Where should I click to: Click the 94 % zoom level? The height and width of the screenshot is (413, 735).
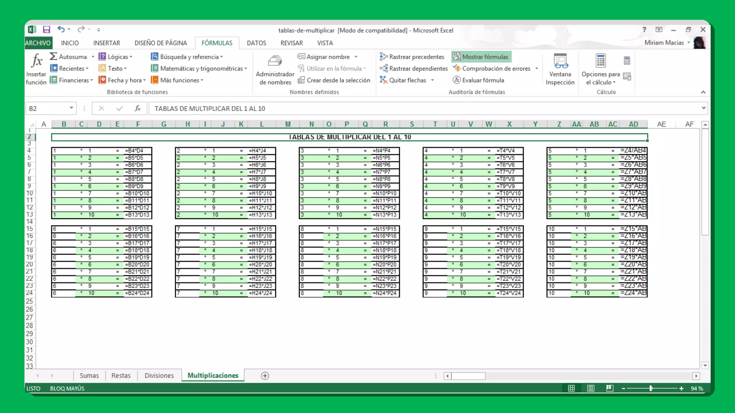[x=697, y=388]
